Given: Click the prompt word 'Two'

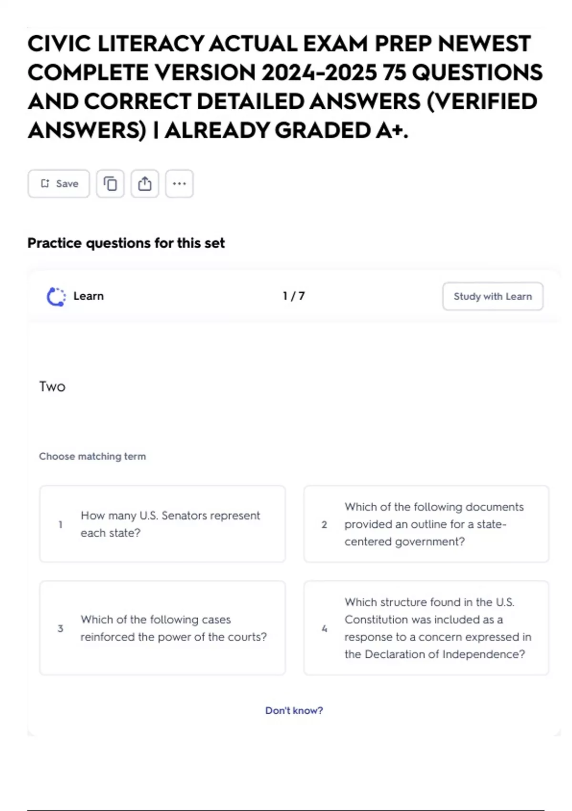Looking at the screenshot, I should point(52,386).
